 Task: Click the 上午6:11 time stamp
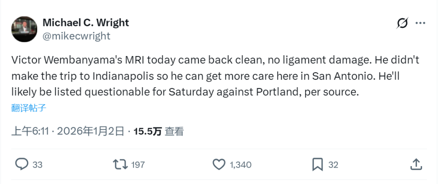click(30, 131)
